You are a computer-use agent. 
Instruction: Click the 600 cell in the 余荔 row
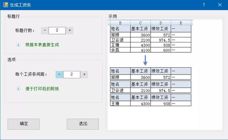[x=161, y=50]
